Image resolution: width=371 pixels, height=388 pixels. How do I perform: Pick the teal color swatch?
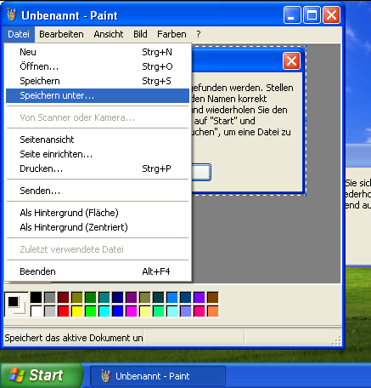point(104,298)
